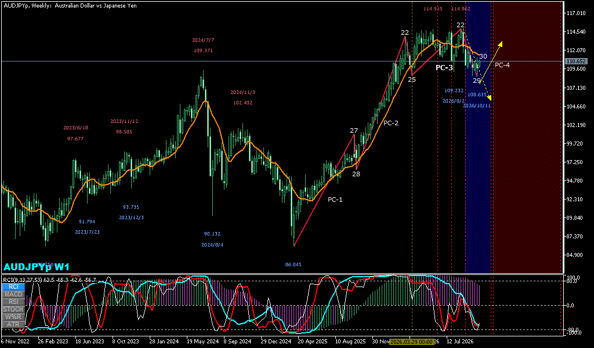594x348 pixels.
Task: Select the RCI indicator button
Action: pyautogui.click(x=13, y=287)
